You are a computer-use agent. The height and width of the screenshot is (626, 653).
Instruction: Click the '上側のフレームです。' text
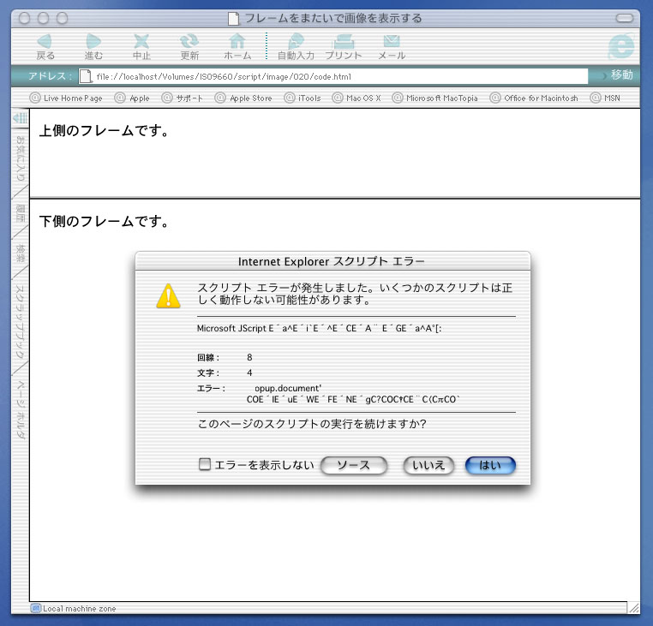pyautogui.click(x=104, y=131)
